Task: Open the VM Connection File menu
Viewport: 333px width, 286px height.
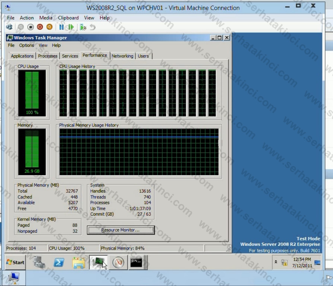Action: click(x=11, y=18)
